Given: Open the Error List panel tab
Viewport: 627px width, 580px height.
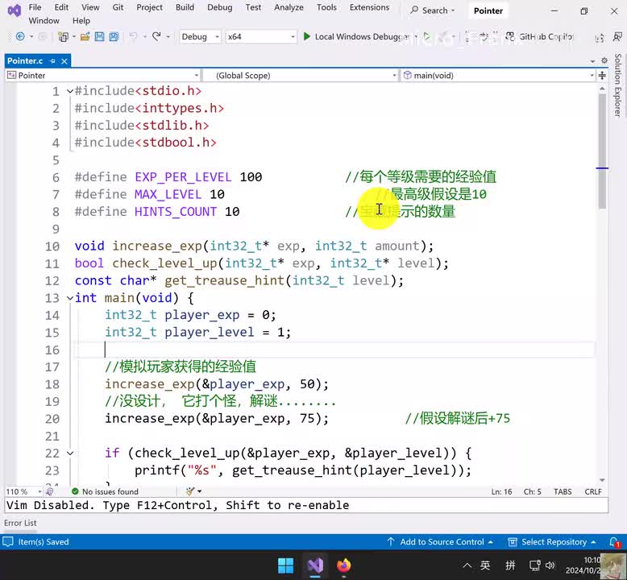Looking at the screenshot, I should pos(20,523).
